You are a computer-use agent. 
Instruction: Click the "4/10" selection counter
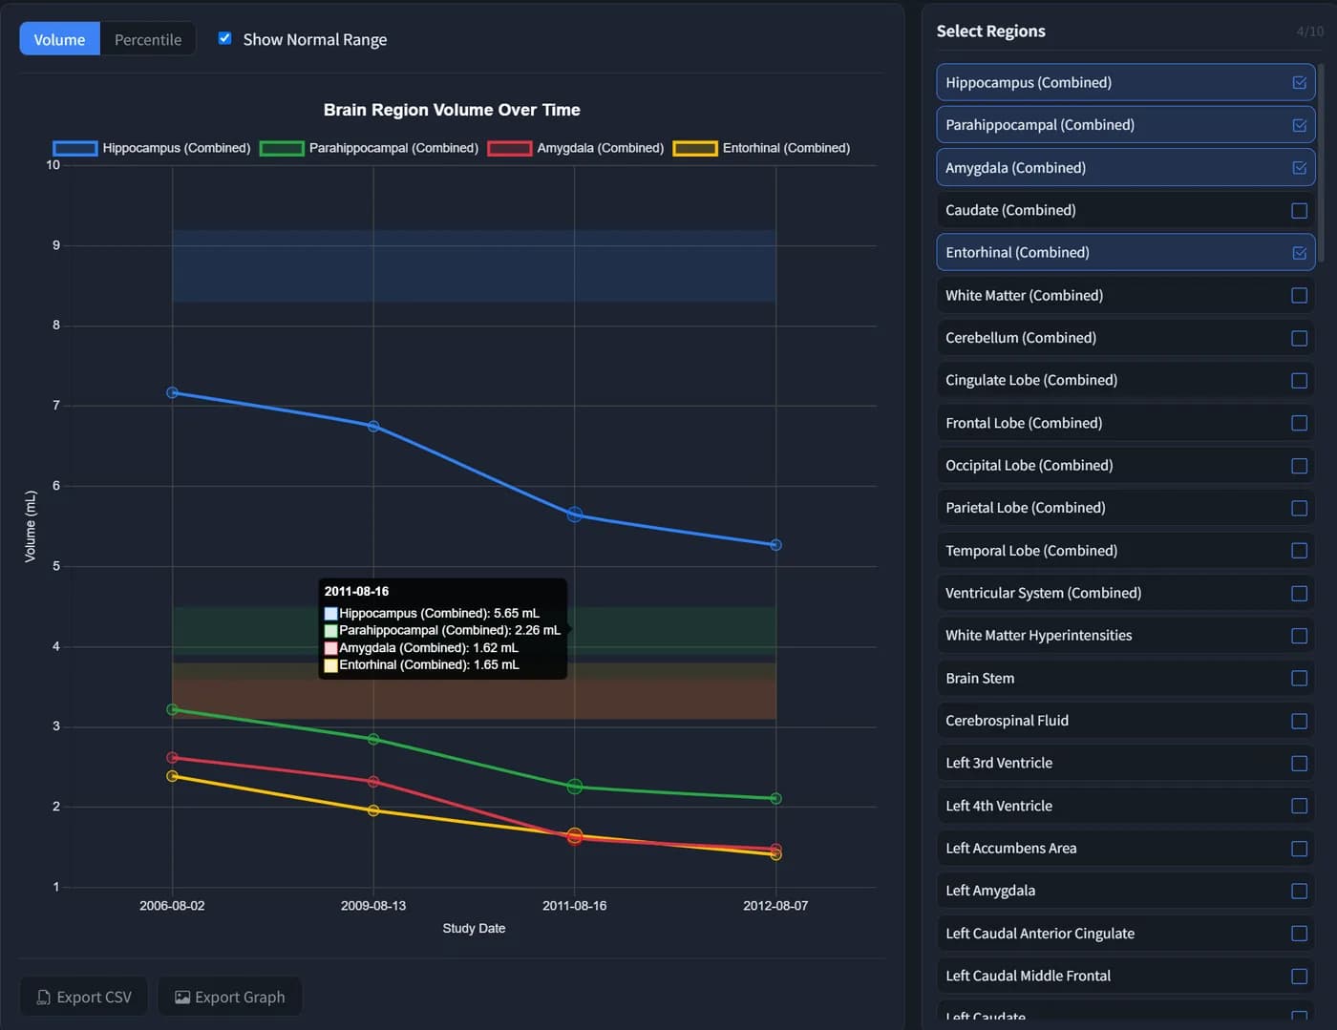(x=1310, y=32)
